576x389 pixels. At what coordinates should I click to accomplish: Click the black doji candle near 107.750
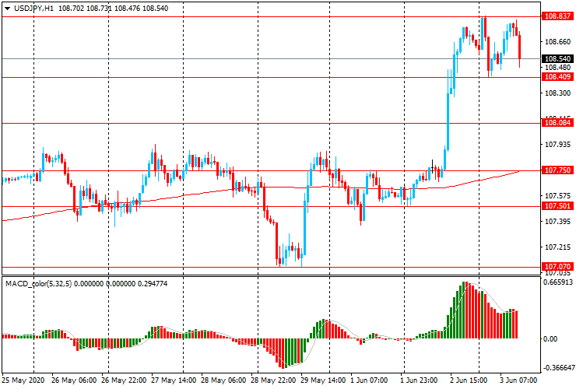(432, 167)
